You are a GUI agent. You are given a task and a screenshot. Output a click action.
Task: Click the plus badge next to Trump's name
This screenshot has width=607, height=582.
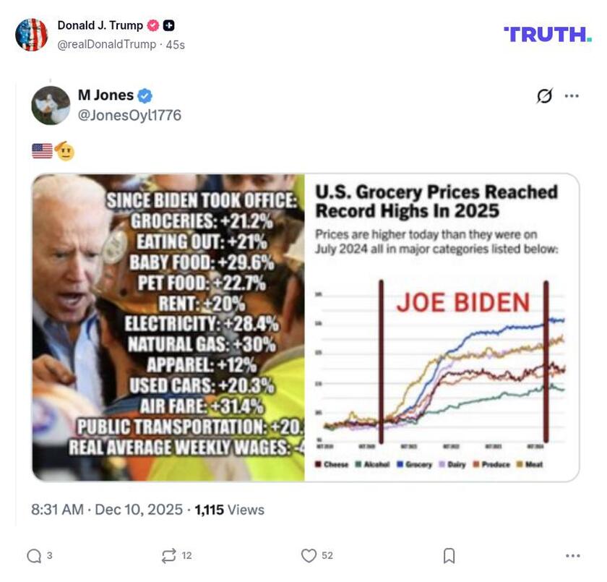click(168, 25)
